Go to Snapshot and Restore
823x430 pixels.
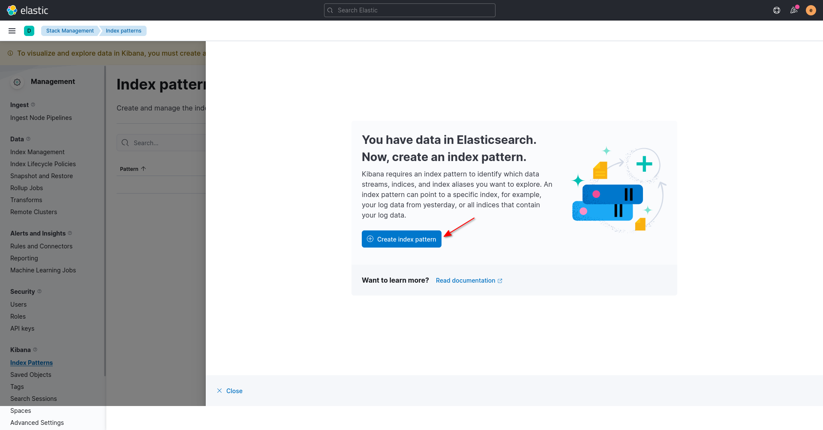coord(42,176)
